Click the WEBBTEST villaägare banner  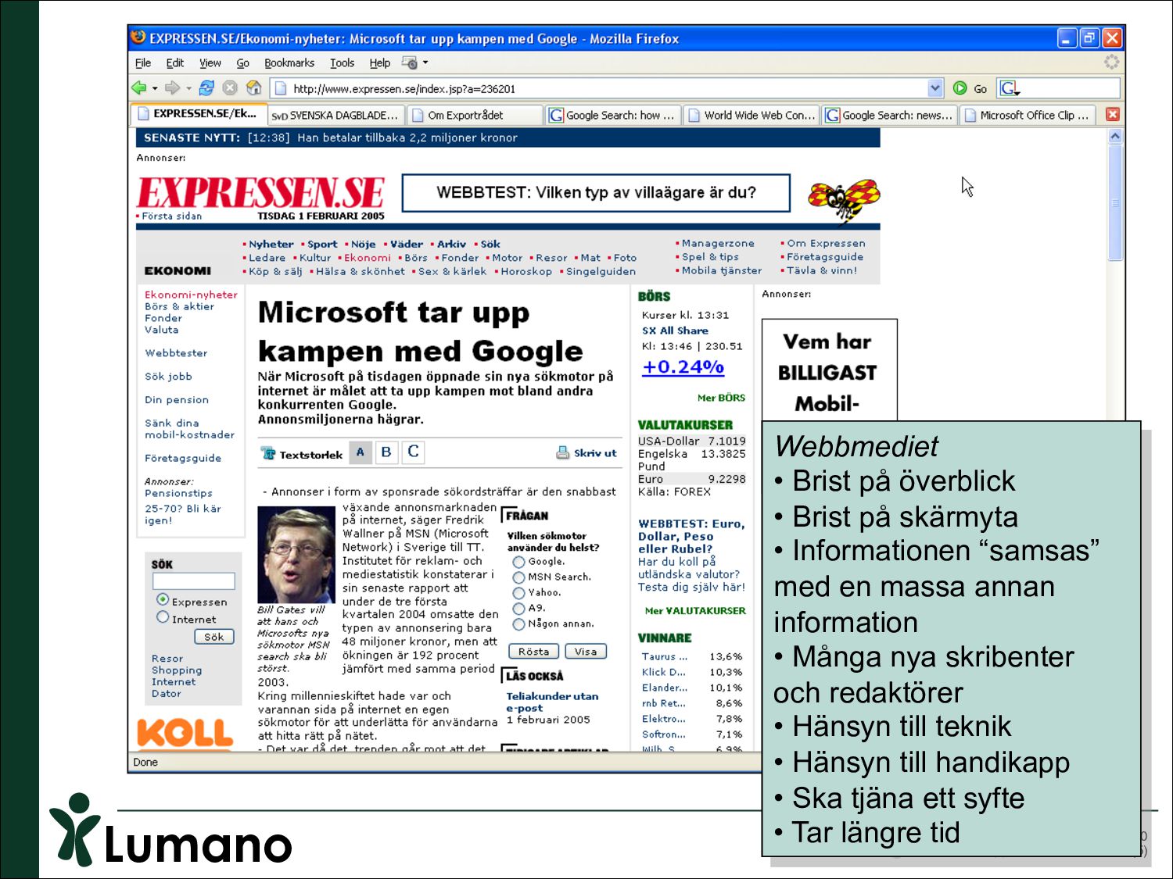(x=596, y=192)
